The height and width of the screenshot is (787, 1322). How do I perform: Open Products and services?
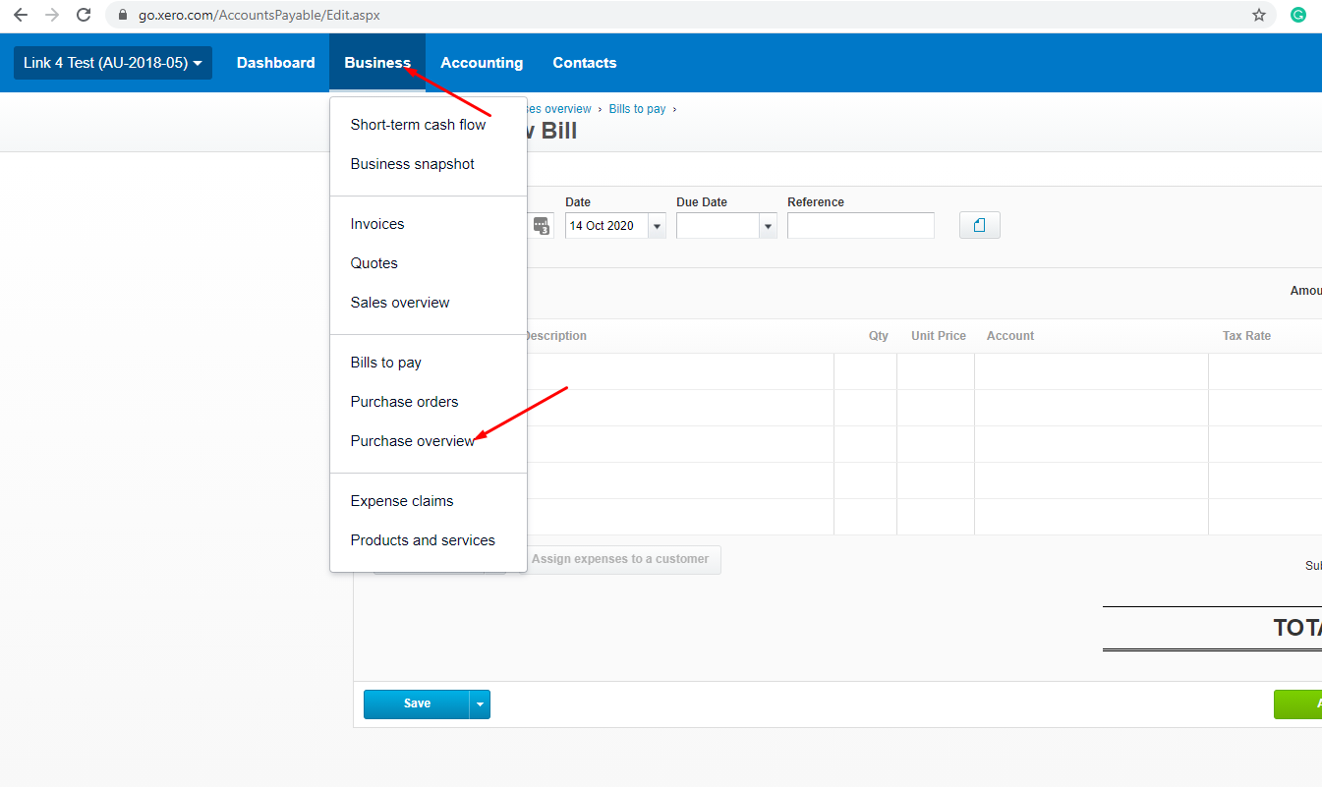pyautogui.click(x=423, y=540)
